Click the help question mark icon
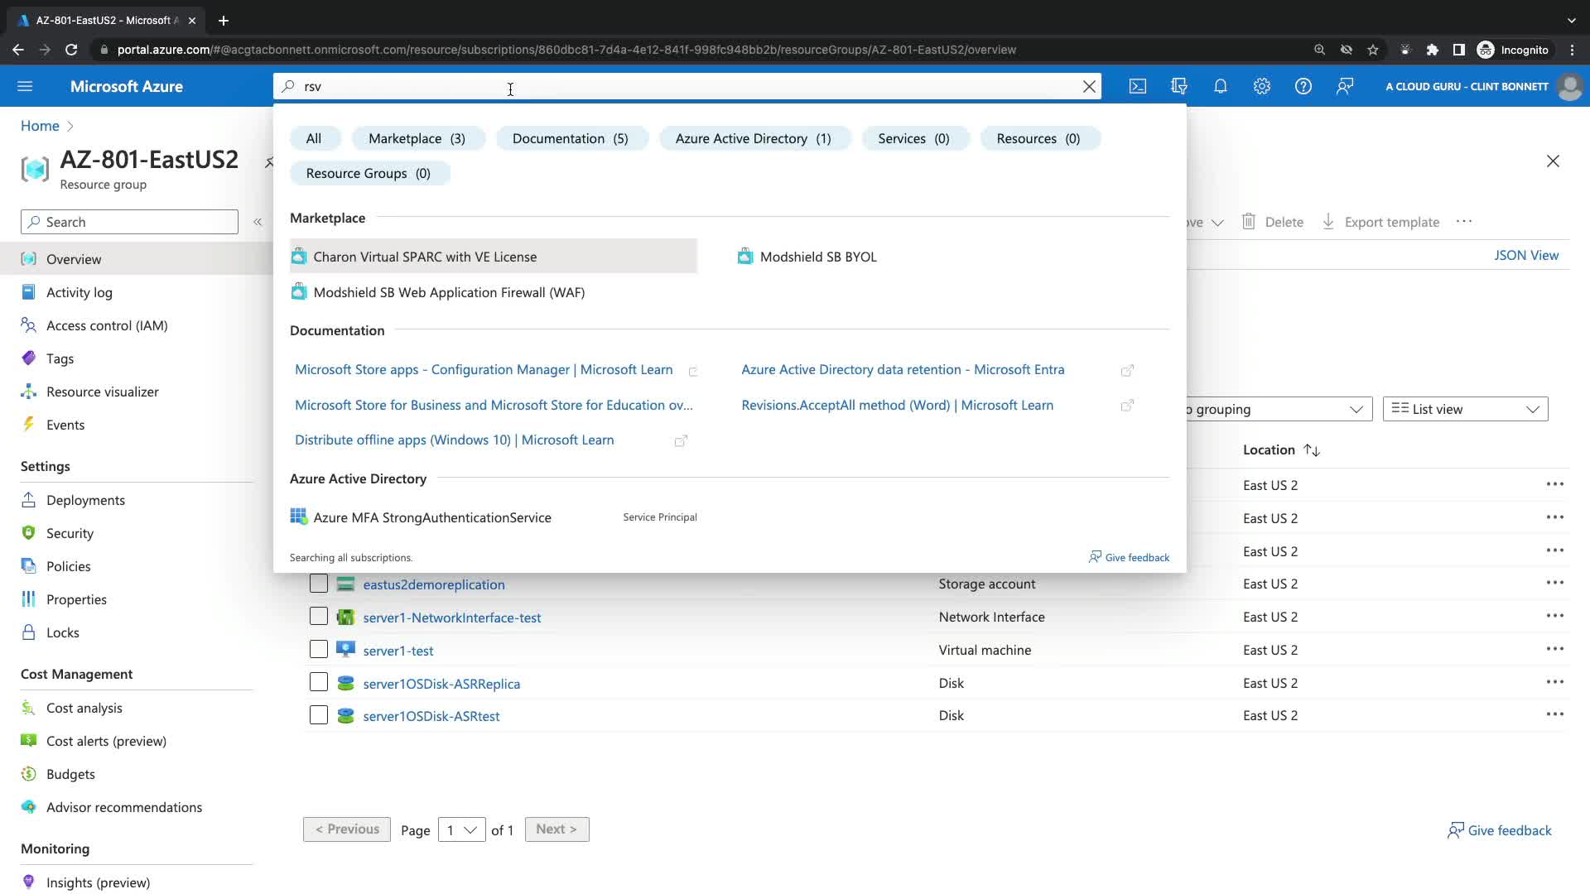This screenshot has height=894, width=1590. click(1303, 86)
